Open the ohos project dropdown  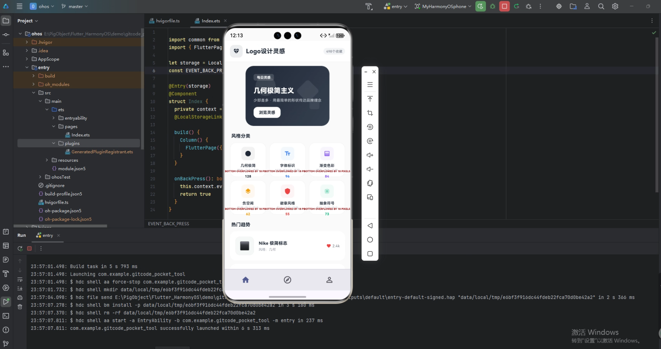tap(42, 6)
